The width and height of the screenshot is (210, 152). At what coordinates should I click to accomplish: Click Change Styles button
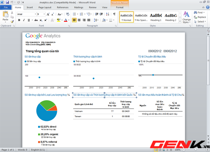coord(186,17)
